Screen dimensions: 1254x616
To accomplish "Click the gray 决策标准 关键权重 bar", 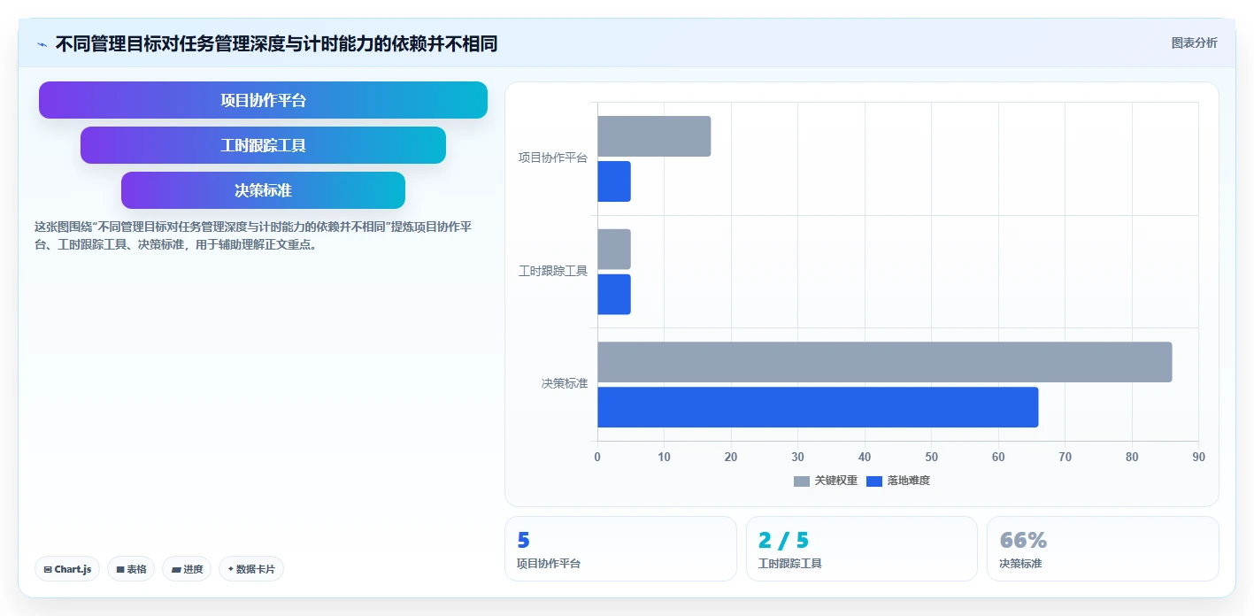I will 885,362.
